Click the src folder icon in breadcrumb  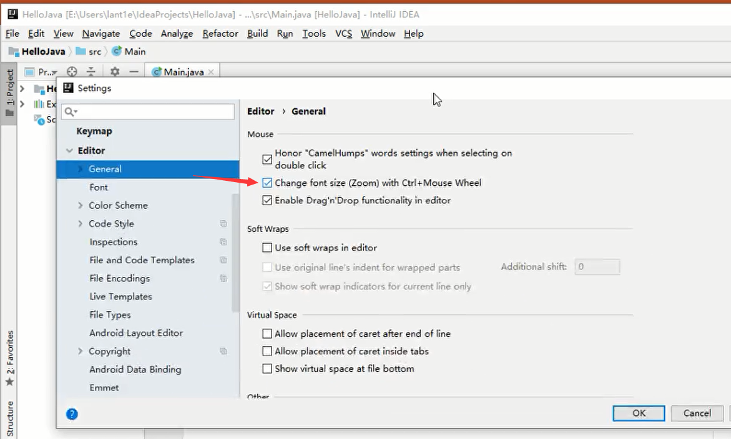click(81, 51)
